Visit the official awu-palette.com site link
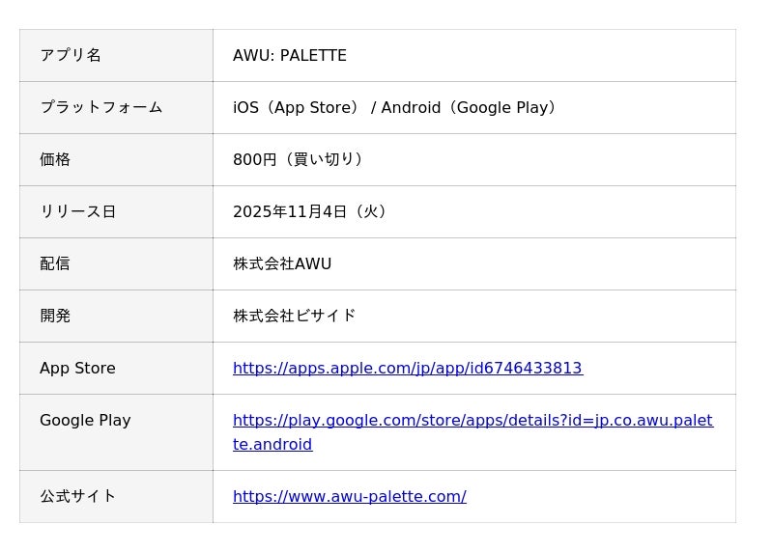The height and width of the screenshot is (552, 773). [349, 497]
